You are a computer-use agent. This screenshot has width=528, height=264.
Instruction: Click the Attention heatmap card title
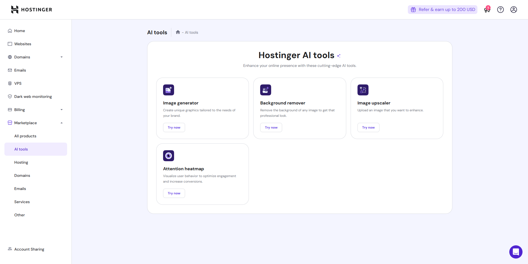pyautogui.click(x=183, y=169)
